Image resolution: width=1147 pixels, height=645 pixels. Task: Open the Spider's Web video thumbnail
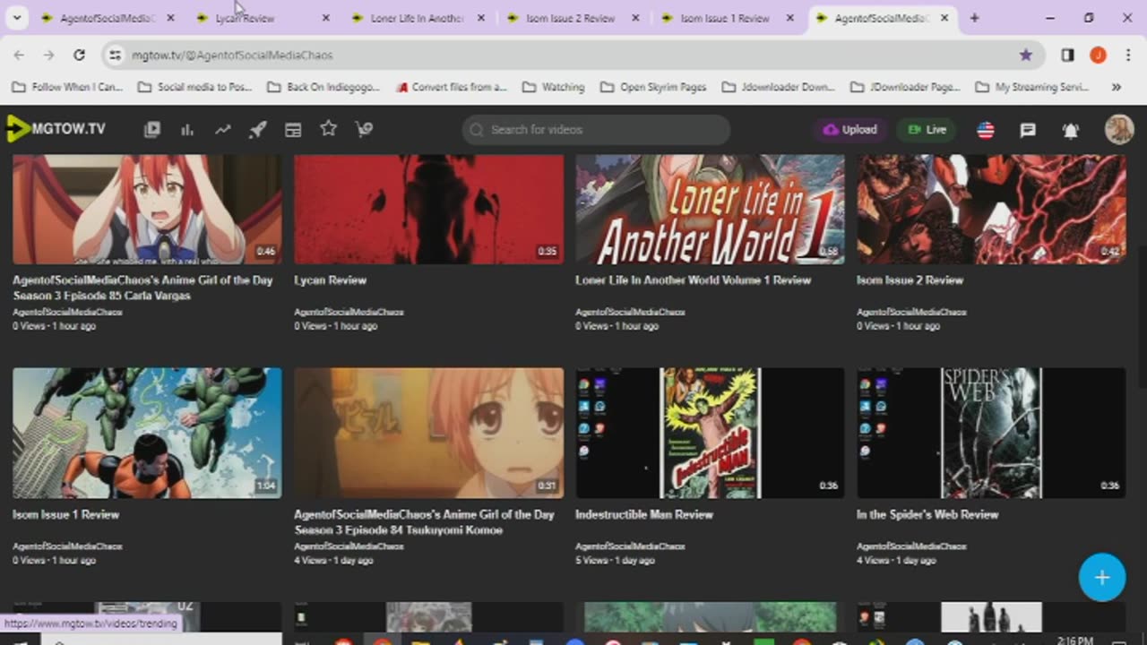(x=991, y=433)
